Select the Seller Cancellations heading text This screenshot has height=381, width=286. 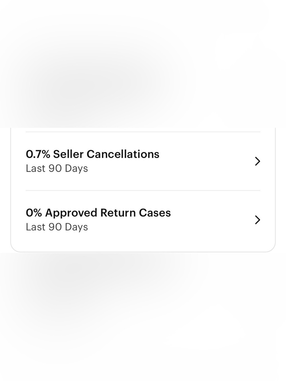point(106,154)
